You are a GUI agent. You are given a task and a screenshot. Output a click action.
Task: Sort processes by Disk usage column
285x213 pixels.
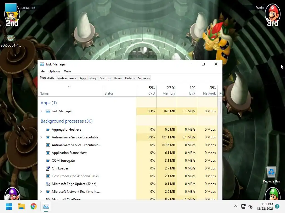tap(187, 91)
